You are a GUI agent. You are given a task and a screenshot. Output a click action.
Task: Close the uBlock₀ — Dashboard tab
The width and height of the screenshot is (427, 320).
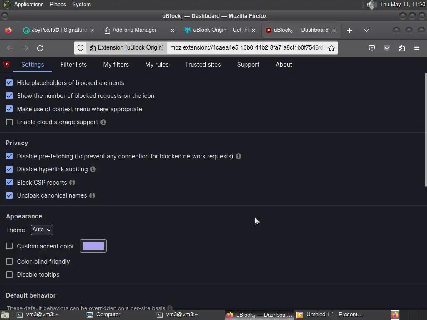tap(334, 30)
